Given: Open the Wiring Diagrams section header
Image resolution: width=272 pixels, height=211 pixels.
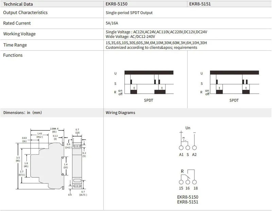Looking at the screenshot, I should pyautogui.click(x=120, y=113).
